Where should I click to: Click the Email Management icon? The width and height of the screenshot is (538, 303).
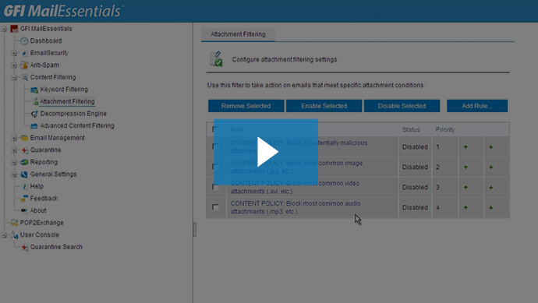24,138
